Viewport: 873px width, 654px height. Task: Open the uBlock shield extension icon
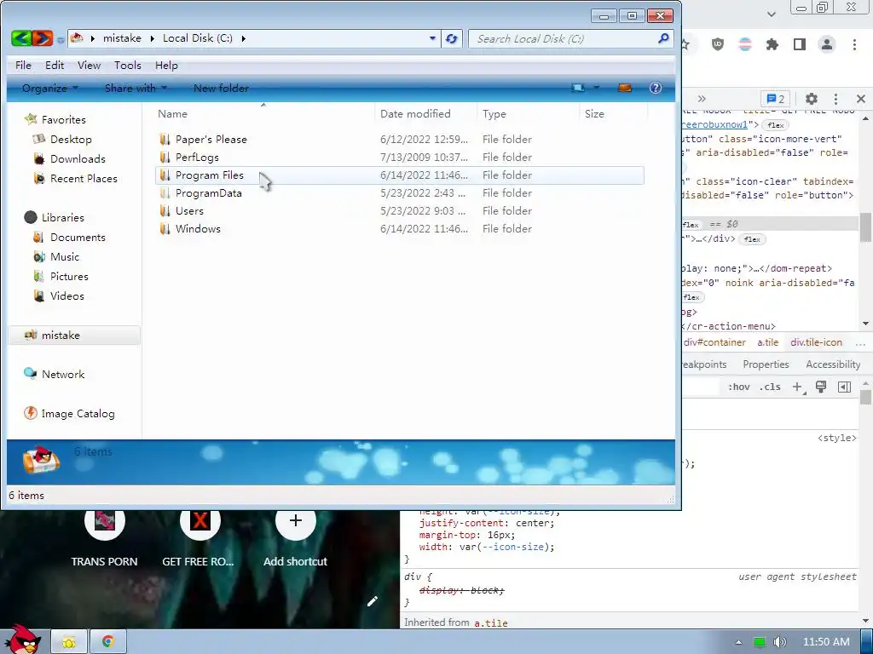click(x=718, y=44)
